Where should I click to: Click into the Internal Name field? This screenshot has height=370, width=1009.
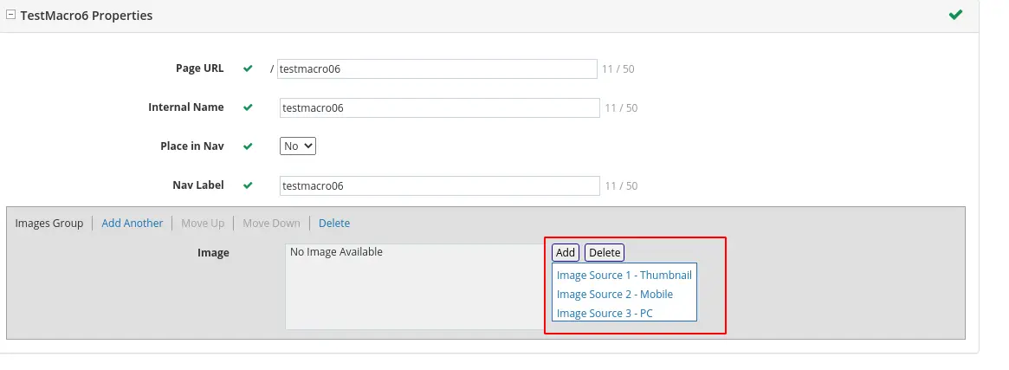(439, 108)
